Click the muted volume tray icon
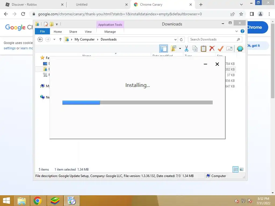 coord(237,201)
